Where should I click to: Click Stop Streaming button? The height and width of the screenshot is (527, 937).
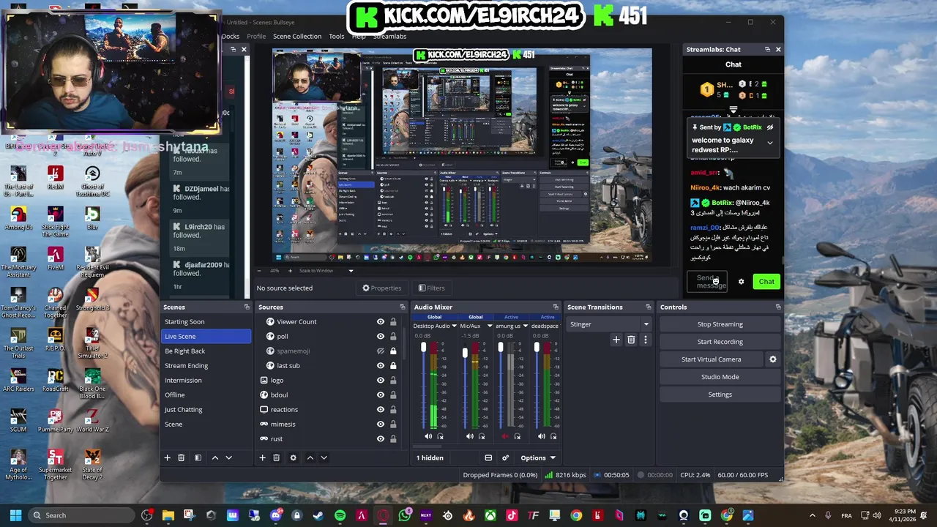click(720, 324)
